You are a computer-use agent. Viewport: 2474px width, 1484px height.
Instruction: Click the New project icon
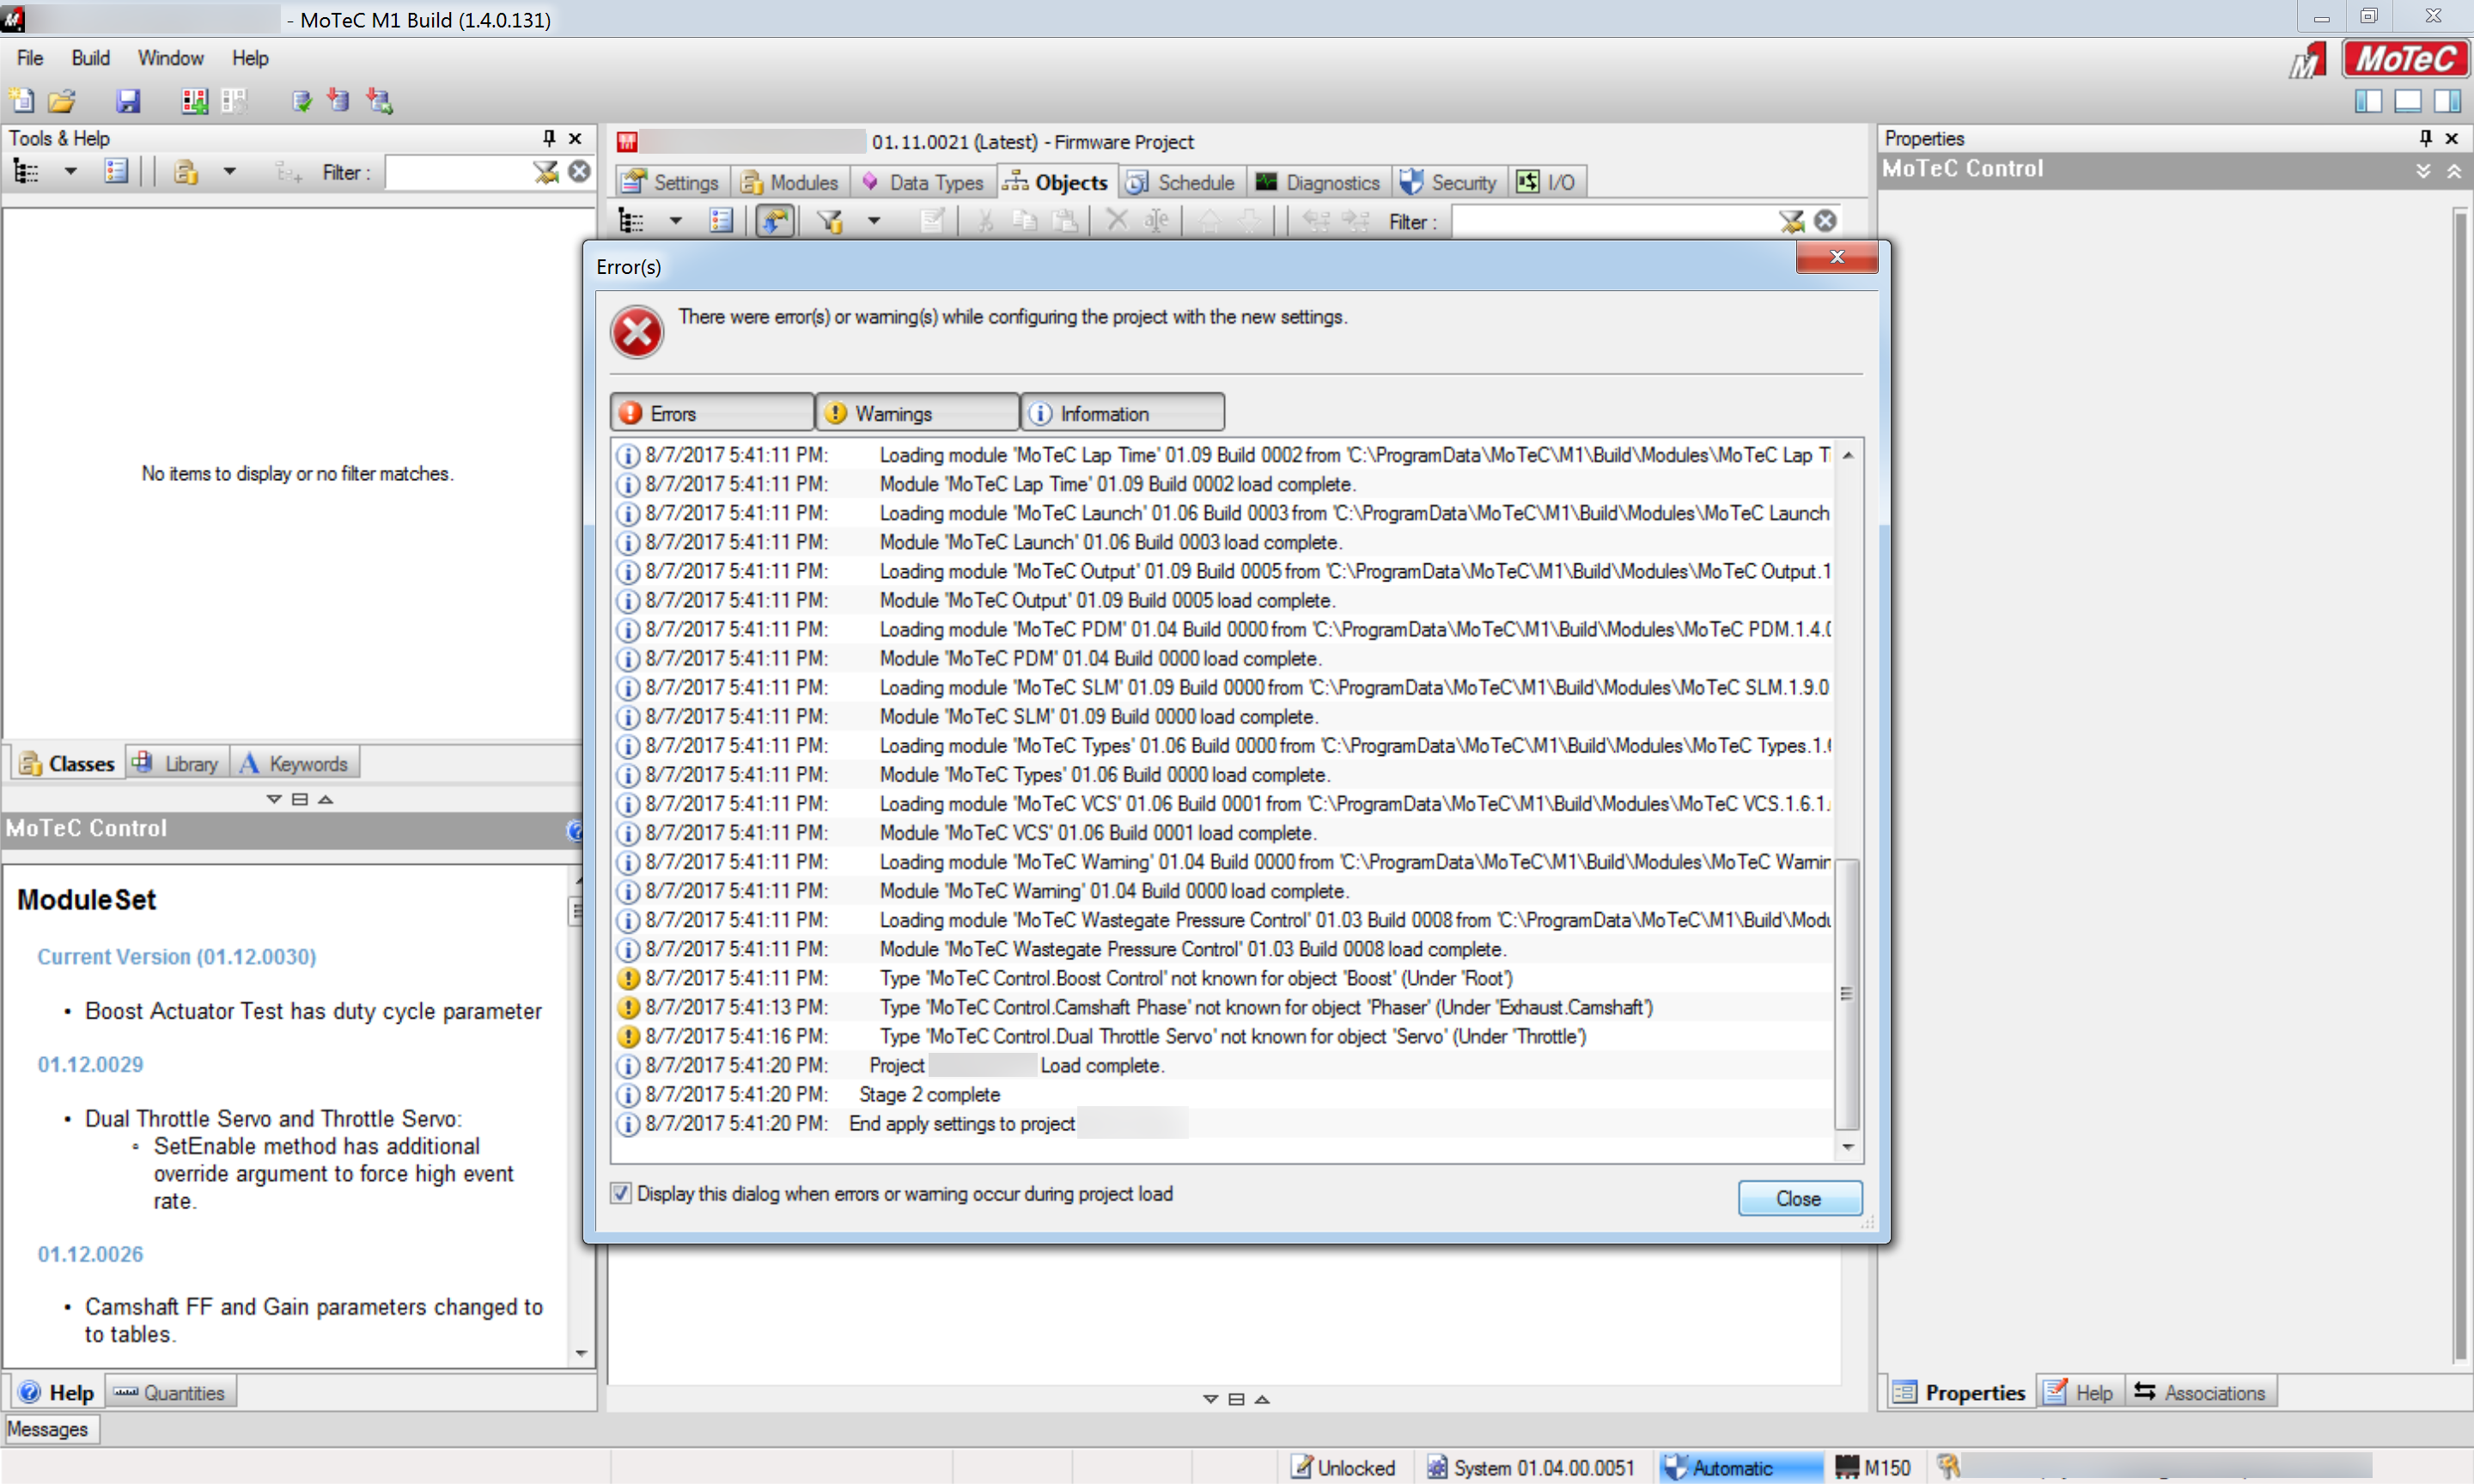pos(21,101)
